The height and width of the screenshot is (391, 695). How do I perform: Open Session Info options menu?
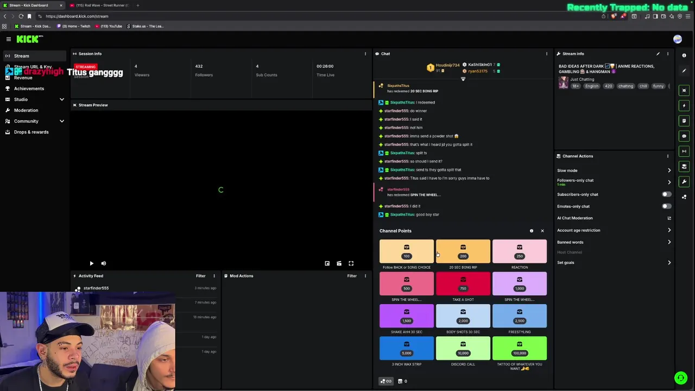coord(365,54)
